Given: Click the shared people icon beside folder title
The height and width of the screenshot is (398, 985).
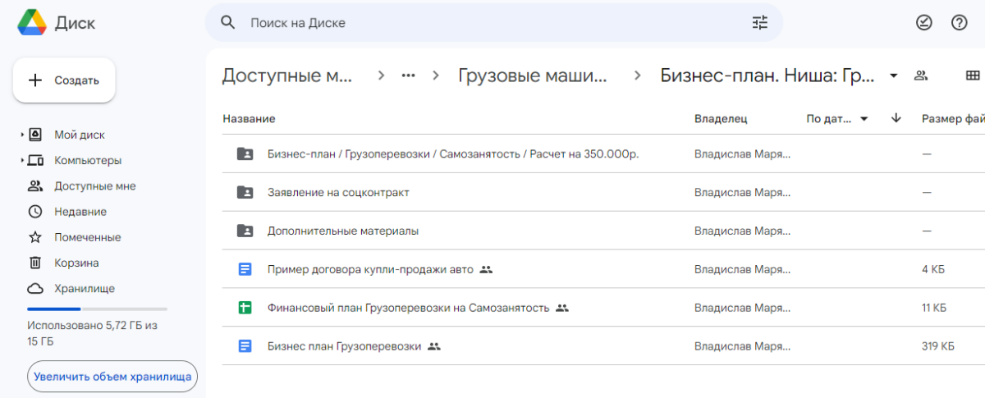Looking at the screenshot, I should 921,76.
